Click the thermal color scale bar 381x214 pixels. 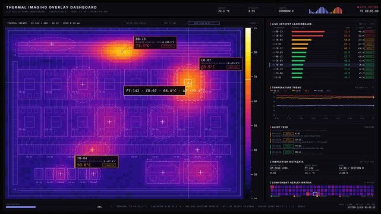pyautogui.click(x=248, y=113)
